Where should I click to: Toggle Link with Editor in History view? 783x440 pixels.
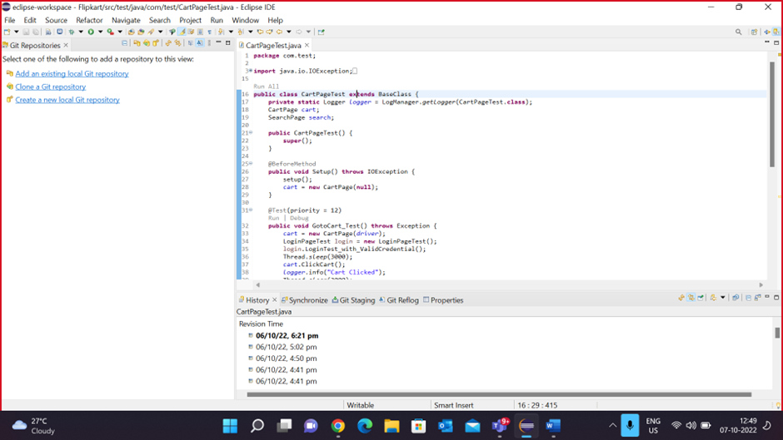(691, 298)
